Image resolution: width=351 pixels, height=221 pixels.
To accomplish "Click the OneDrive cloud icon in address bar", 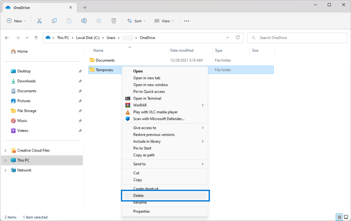I will pyautogui.click(x=48, y=38).
